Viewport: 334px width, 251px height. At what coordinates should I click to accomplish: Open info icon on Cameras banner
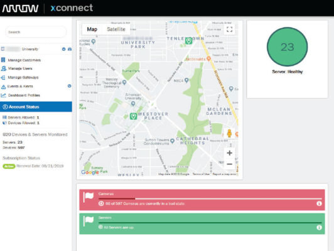click(x=319, y=203)
